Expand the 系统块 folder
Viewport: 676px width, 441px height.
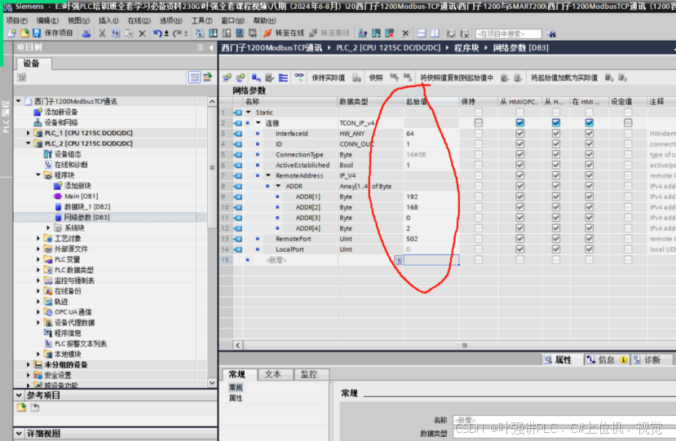pos(48,227)
